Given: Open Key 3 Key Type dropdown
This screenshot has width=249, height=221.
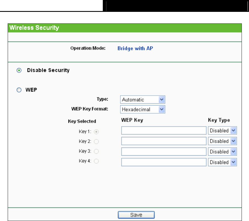Looking at the screenshot, I should click(x=222, y=152).
